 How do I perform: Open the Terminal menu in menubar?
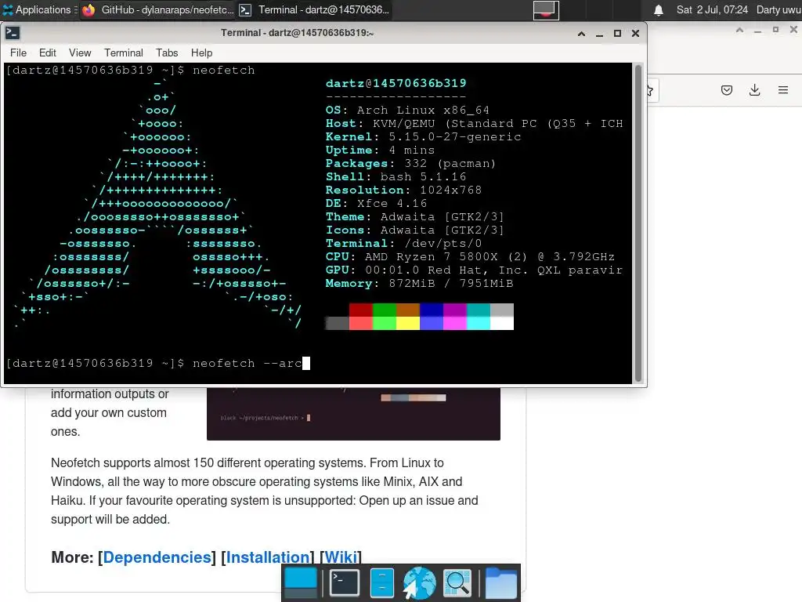pos(124,53)
